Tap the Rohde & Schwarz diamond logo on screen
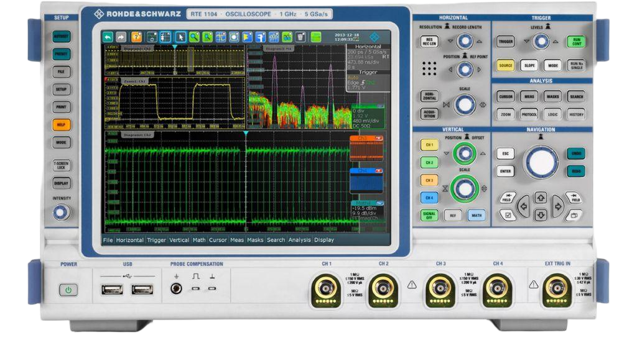The height and width of the screenshot is (358, 637). pos(374,37)
